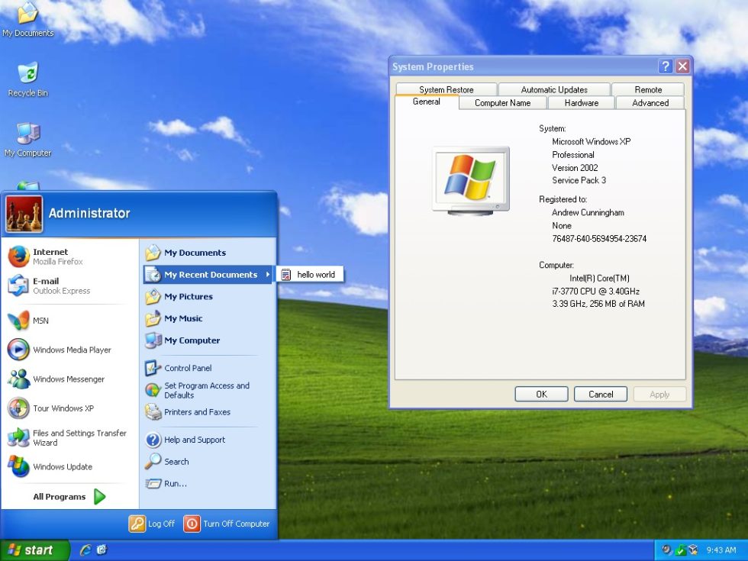This screenshot has width=748, height=561.
Task: Launch Windows Messenger
Action: pyautogui.click(x=69, y=379)
